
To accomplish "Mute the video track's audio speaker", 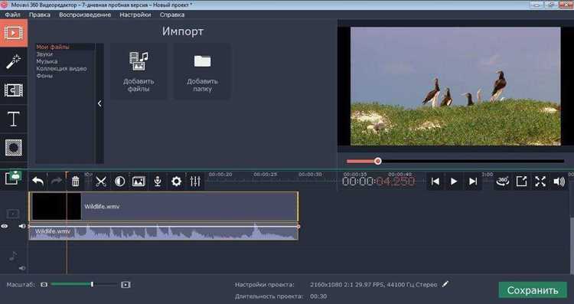I will pos(22,227).
